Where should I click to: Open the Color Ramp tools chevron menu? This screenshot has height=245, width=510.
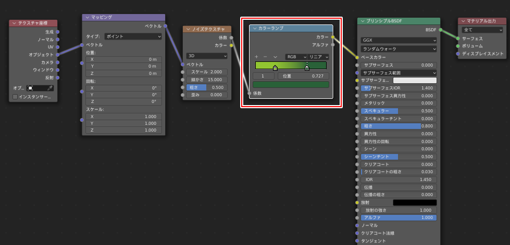[x=275, y=57]
